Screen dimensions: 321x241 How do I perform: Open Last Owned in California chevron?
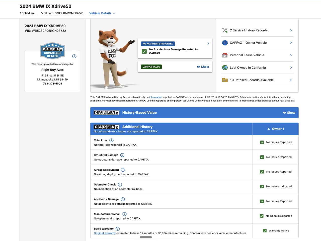tap(291, 68)
